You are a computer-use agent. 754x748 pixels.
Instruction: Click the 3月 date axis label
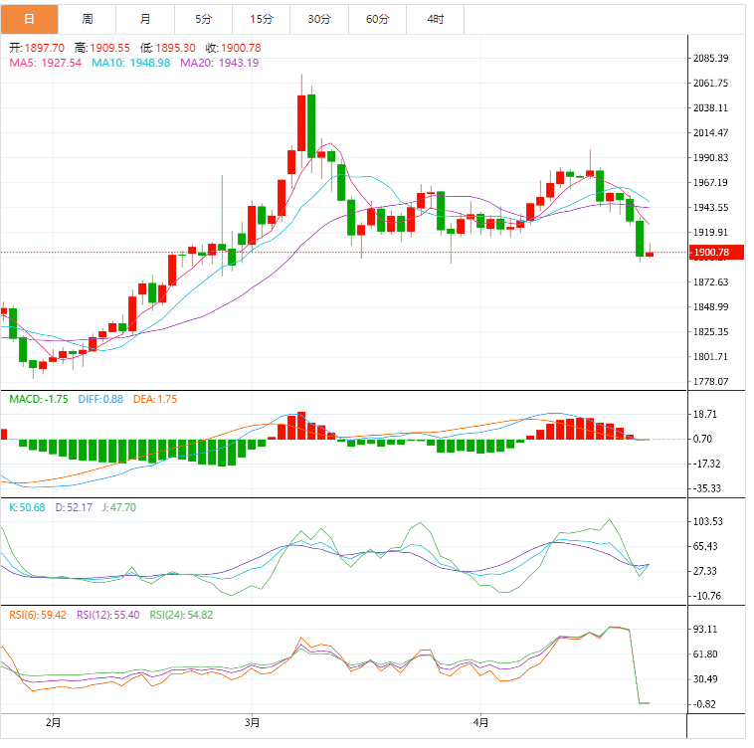252,722
